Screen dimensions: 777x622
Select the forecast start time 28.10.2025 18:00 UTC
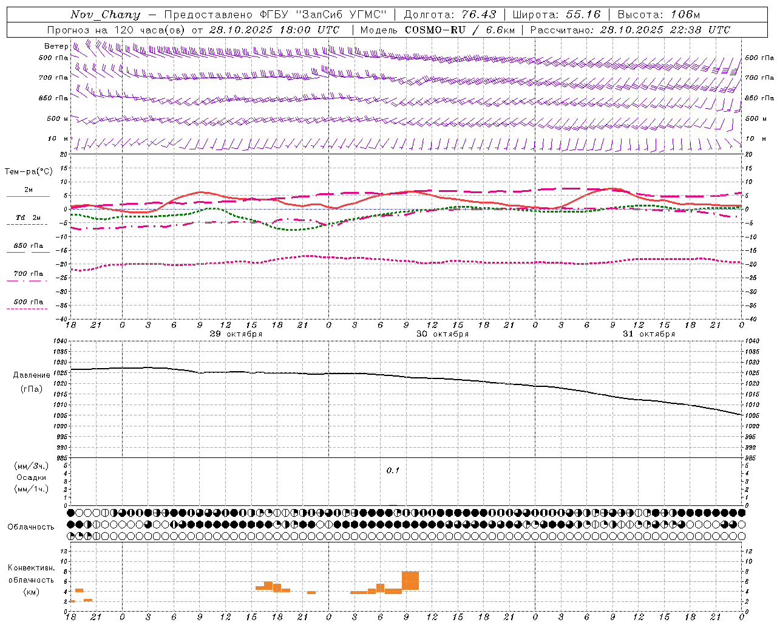[274, 30]
